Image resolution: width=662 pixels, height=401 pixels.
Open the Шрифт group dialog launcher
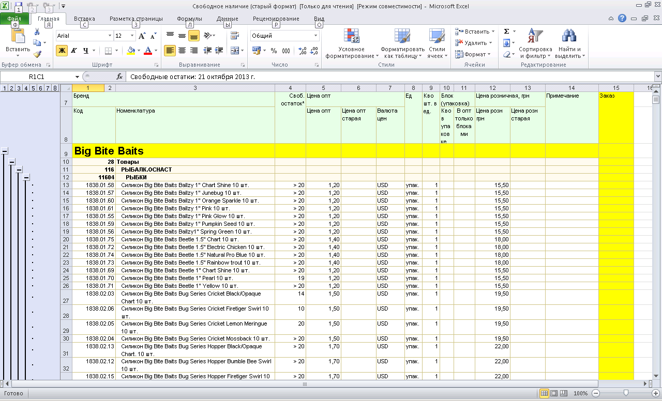[157, 65]
